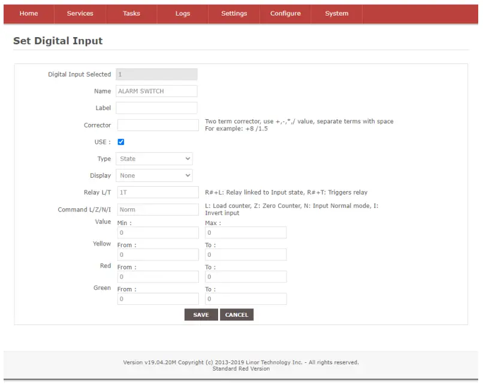Click the Corrector input field

click(158, 125)
